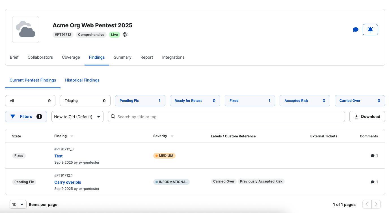Go to next page arrow
The width and height of the screenshot is (391, 213).
(x=376, y=204)
